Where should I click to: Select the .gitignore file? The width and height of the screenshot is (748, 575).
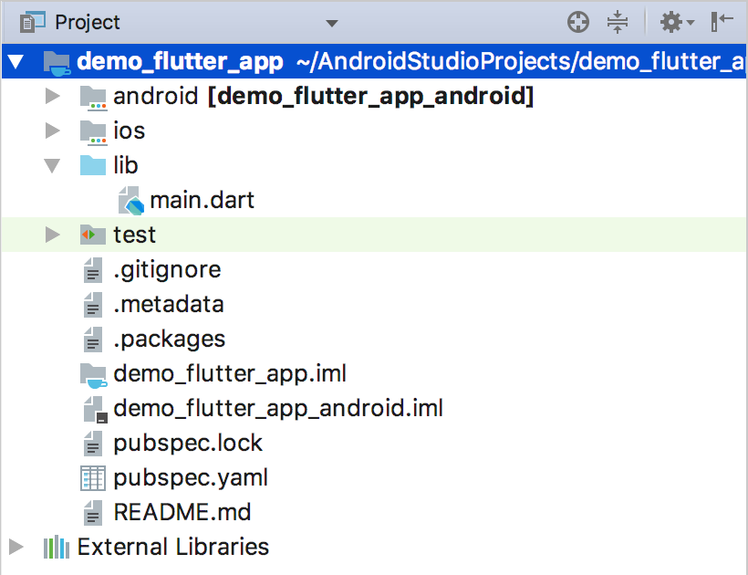click(167, 270)
